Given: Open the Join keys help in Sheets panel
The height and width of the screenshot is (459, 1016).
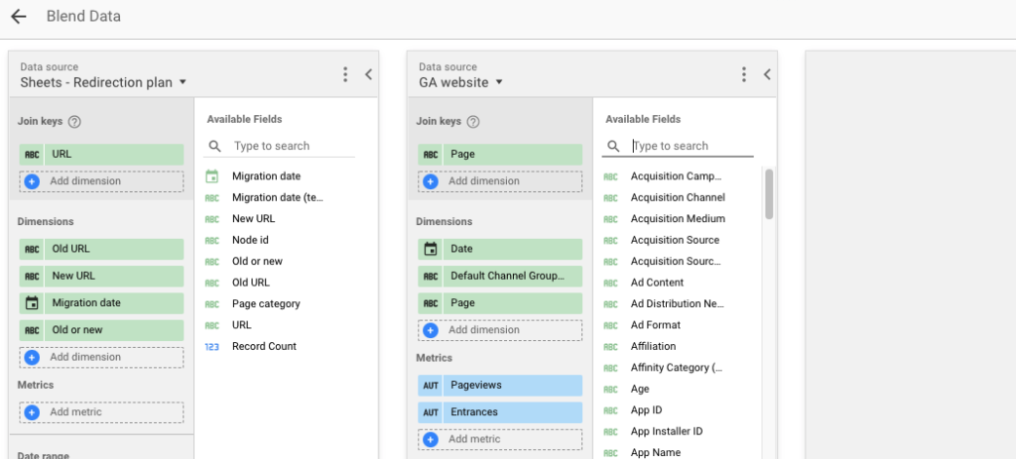Looking at the screenshot, I should point(74,122).
